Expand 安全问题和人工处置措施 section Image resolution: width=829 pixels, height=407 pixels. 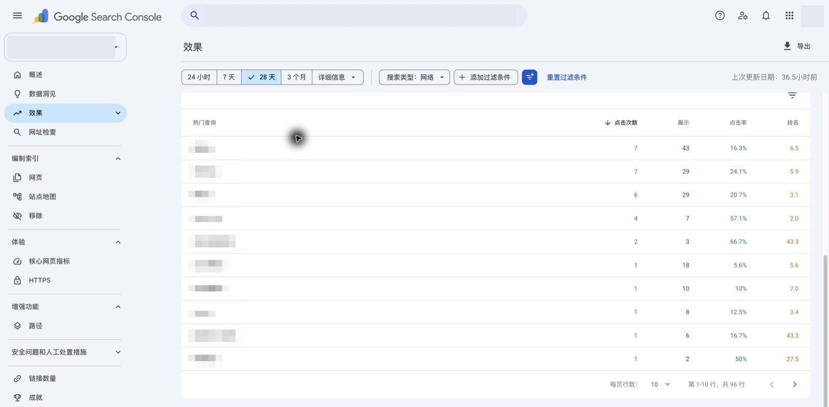pyautogui.click(x=118, y=352)
